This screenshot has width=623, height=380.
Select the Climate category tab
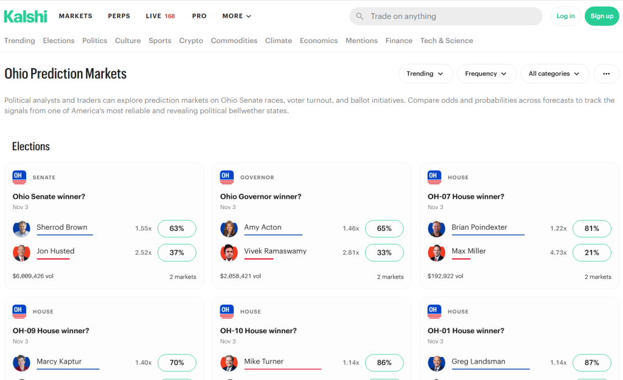click(x=279, y=41)
